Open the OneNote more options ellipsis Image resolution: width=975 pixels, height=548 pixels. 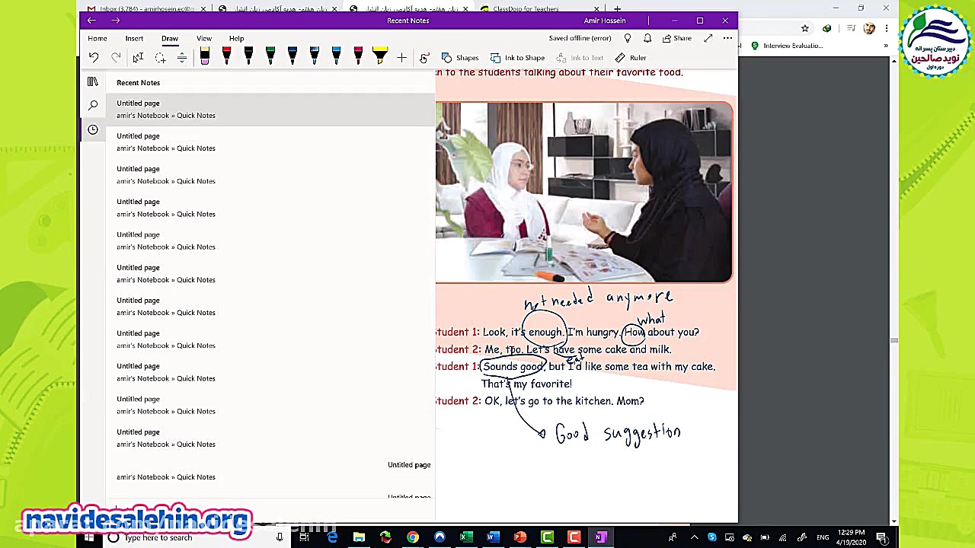coord(728,38)
